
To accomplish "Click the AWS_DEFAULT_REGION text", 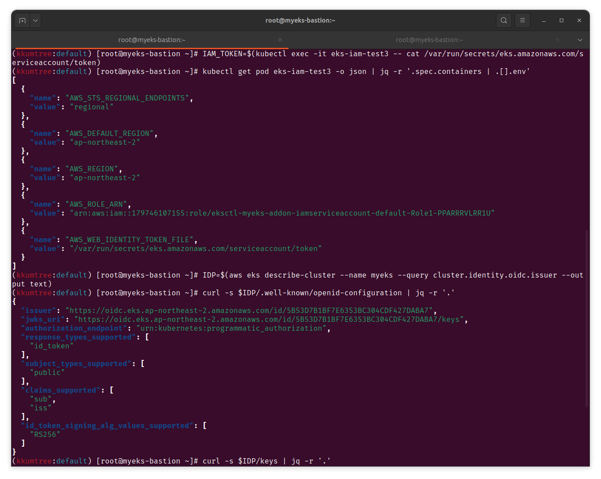I will point(109,134).
